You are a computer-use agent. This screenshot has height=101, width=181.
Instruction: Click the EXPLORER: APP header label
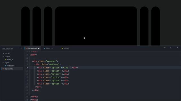click(x=8, y=49)
